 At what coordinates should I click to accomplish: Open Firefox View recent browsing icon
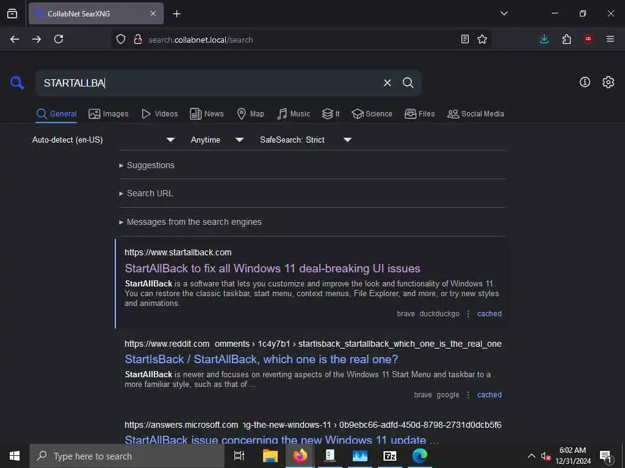[12, 13]
